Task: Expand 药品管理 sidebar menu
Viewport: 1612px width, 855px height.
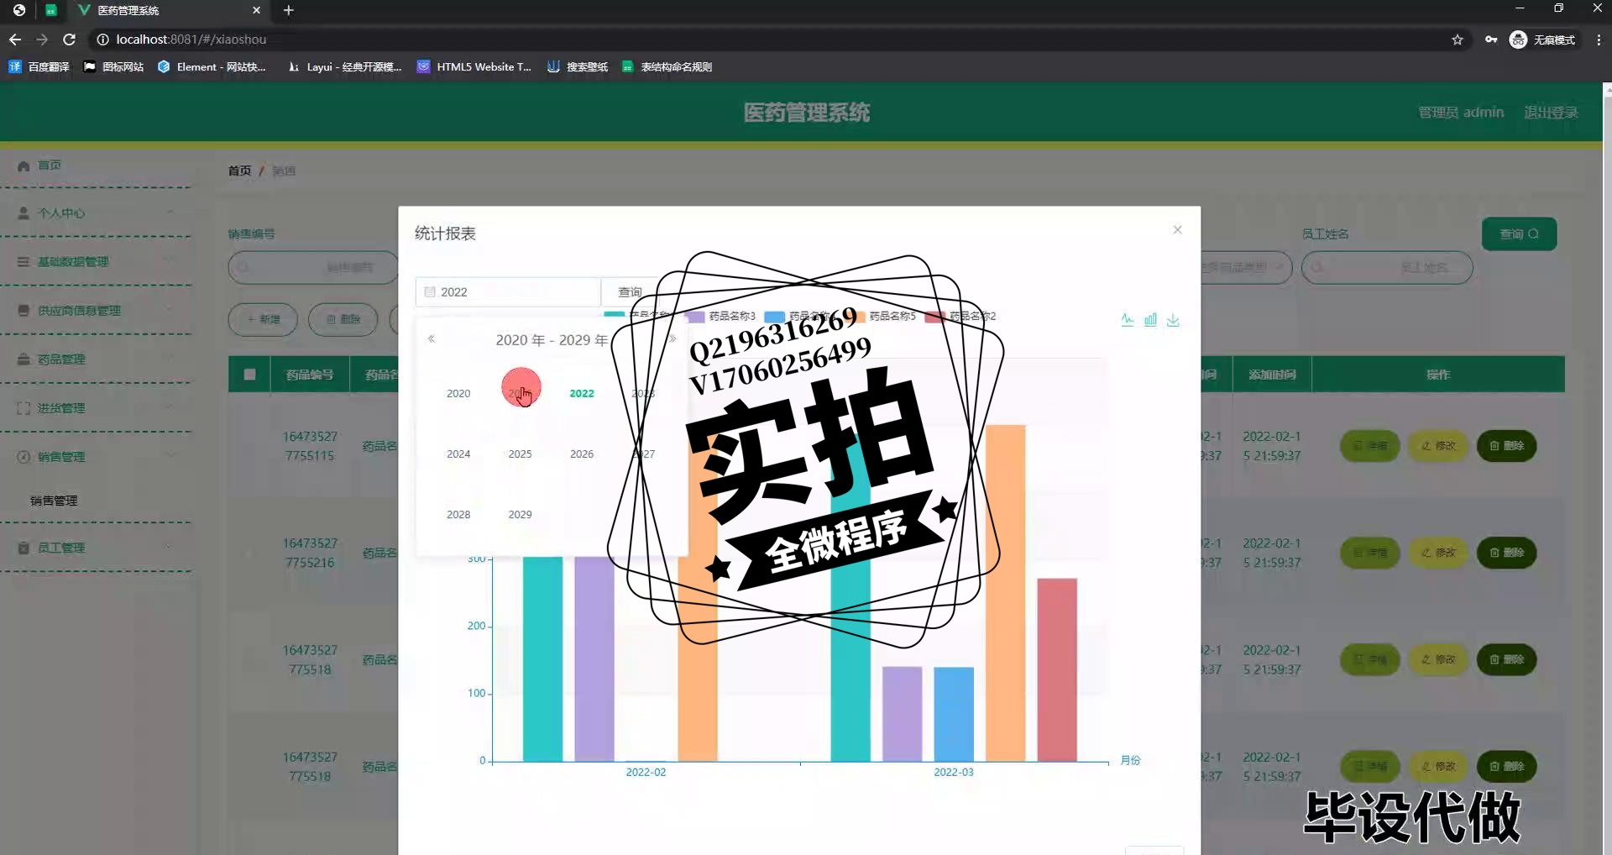Action: tap(97, 359)
